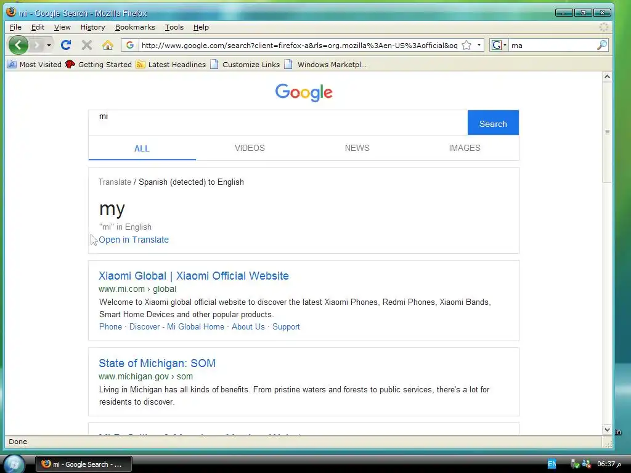
Task: Click the safely-remove device tray icon
Action: click(575, 464)
